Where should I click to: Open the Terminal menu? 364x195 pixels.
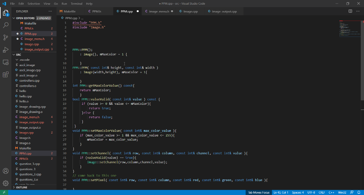click(x=76, y=4)
